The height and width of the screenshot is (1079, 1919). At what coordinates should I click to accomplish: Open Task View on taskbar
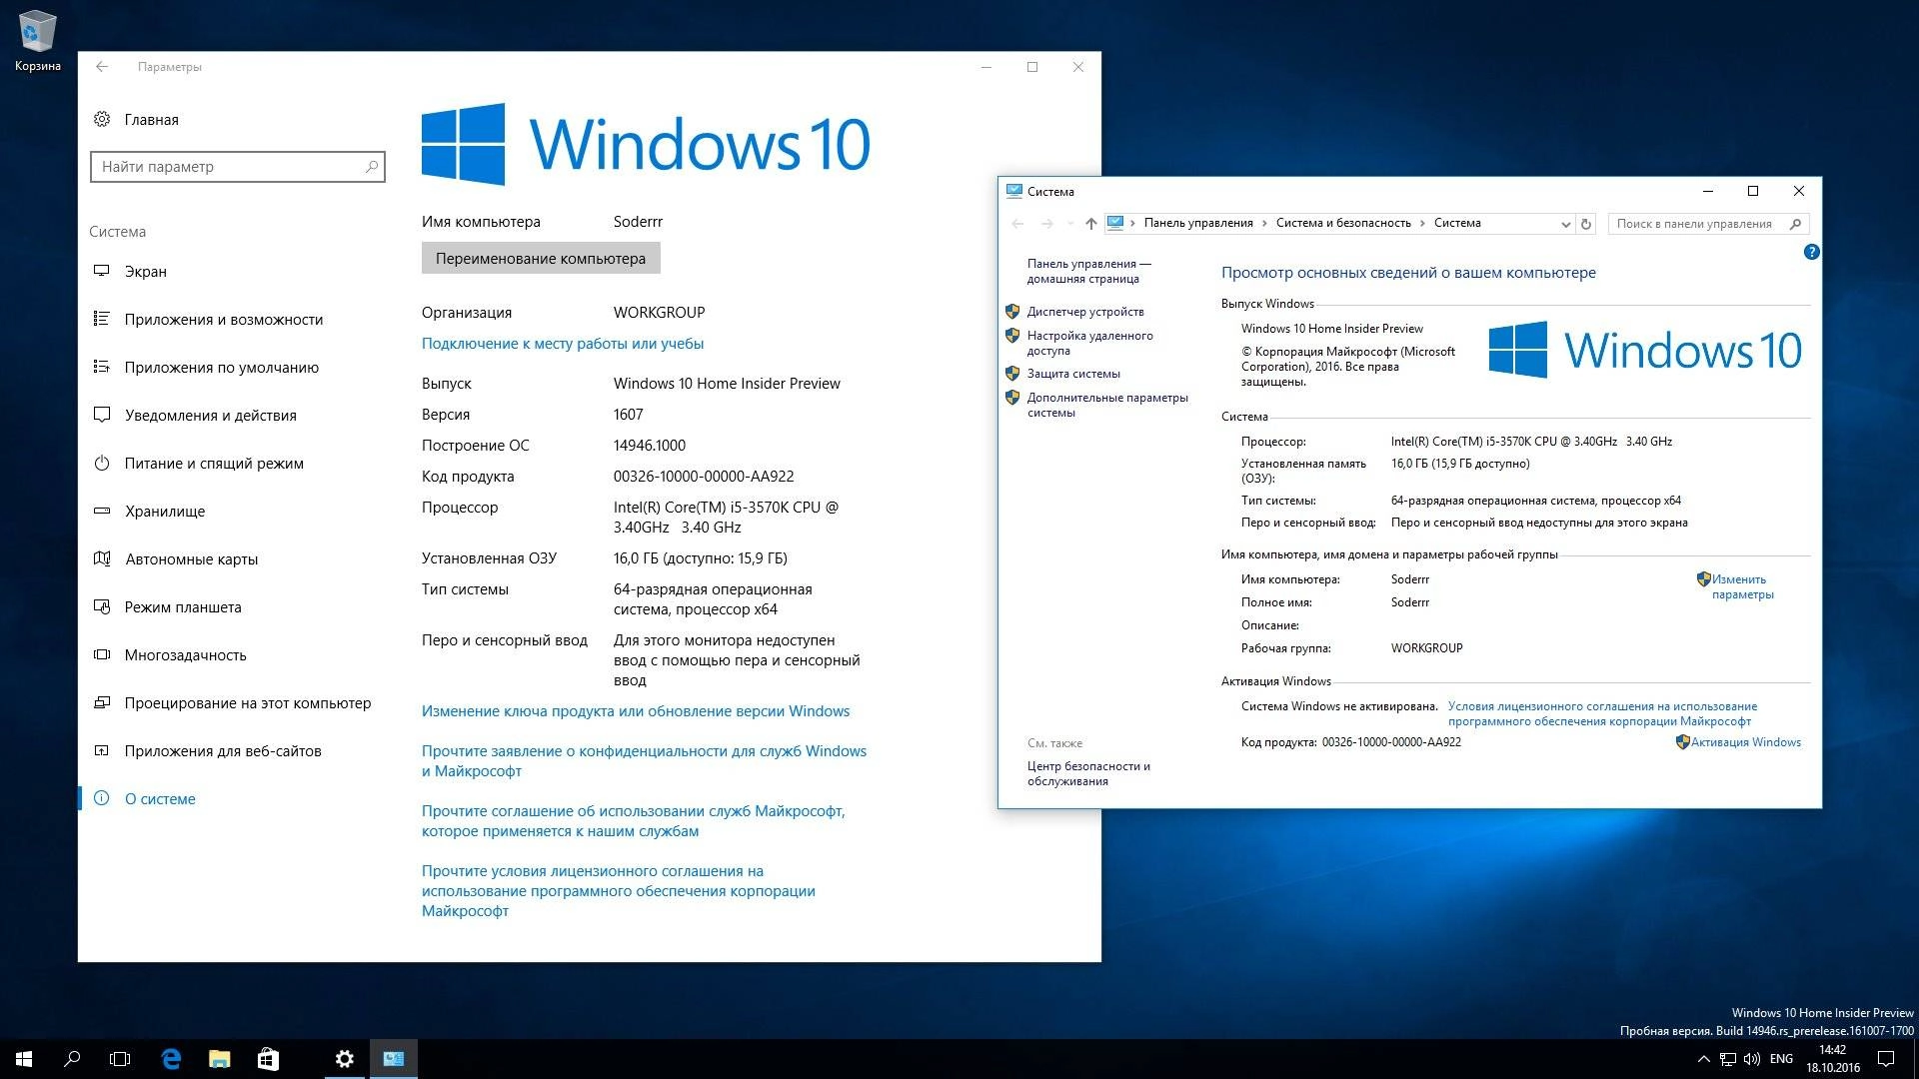[120, 1059]
